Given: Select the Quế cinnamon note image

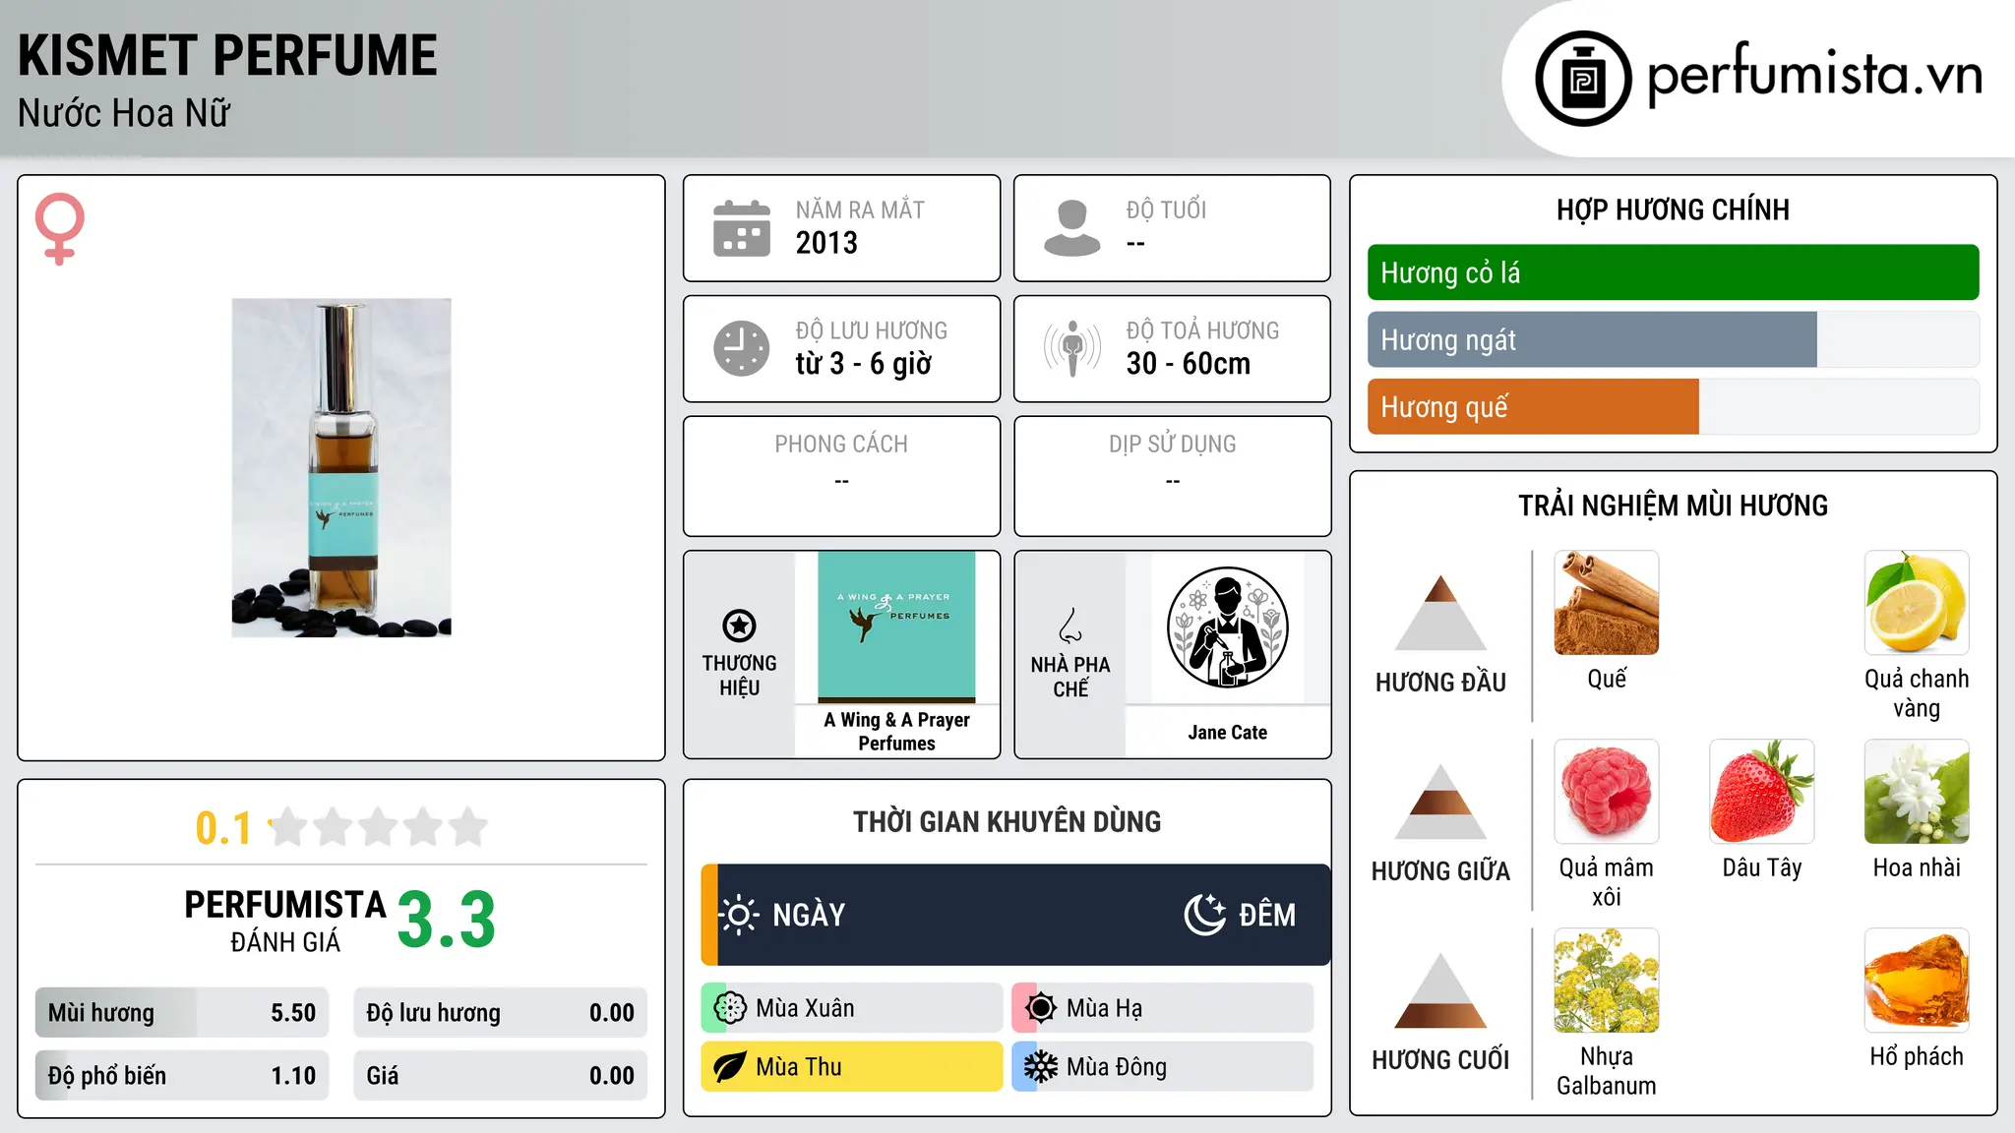Looking at the screenshot, I should pyautogui.click(x=1607, y=603).
